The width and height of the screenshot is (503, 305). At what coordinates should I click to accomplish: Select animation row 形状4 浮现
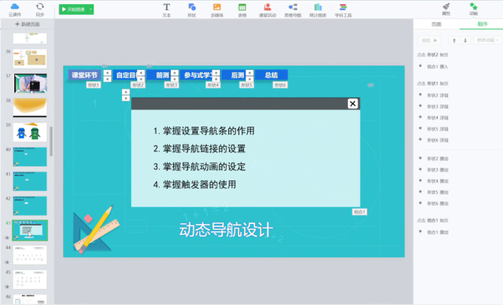tap(438, 118)
